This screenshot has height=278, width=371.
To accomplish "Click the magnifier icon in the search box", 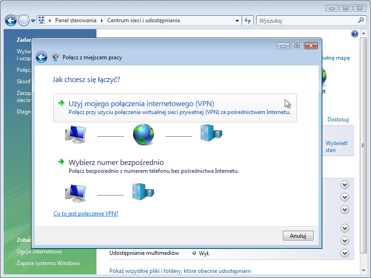I will tap(361, 20).
